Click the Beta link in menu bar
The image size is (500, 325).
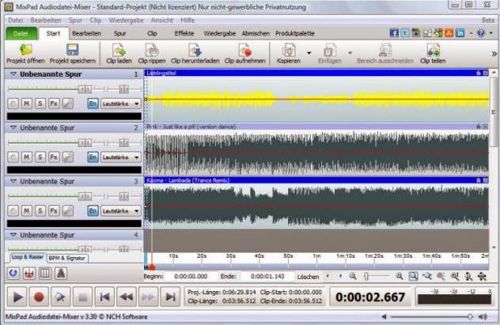[x=488, y=20]
